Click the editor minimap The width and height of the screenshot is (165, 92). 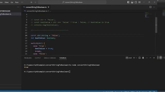148,15
